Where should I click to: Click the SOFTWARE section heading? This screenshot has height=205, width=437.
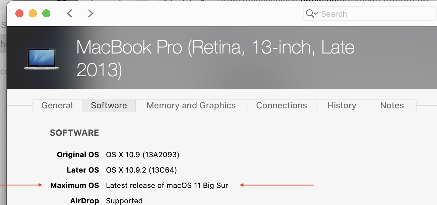(74, 133)
